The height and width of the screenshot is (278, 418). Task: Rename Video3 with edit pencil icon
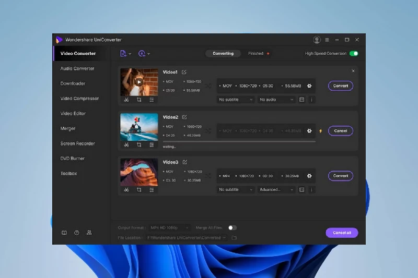point(185,162)
